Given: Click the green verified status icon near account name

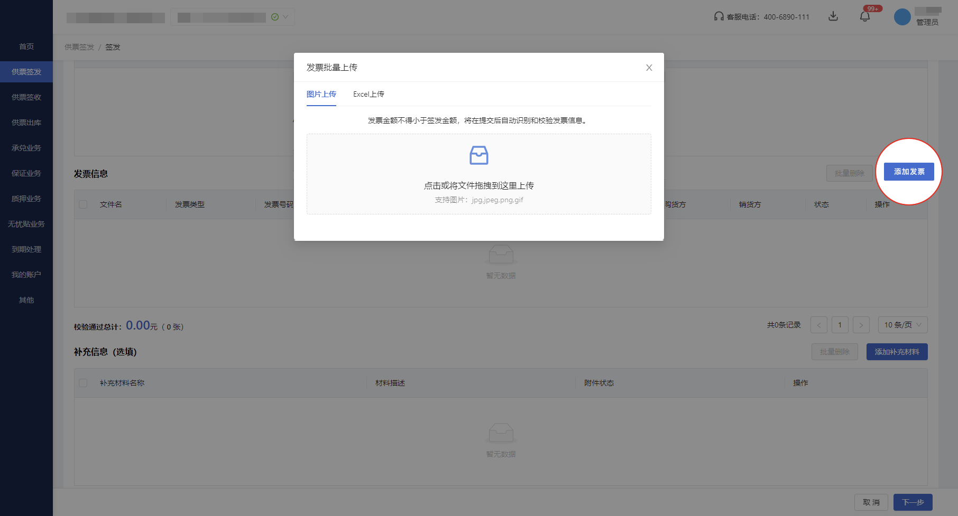Looking at the screenshot, I should (274, 16).
